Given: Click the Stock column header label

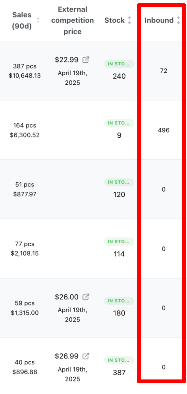Looking at the screenshot, I should coord(114,20).
